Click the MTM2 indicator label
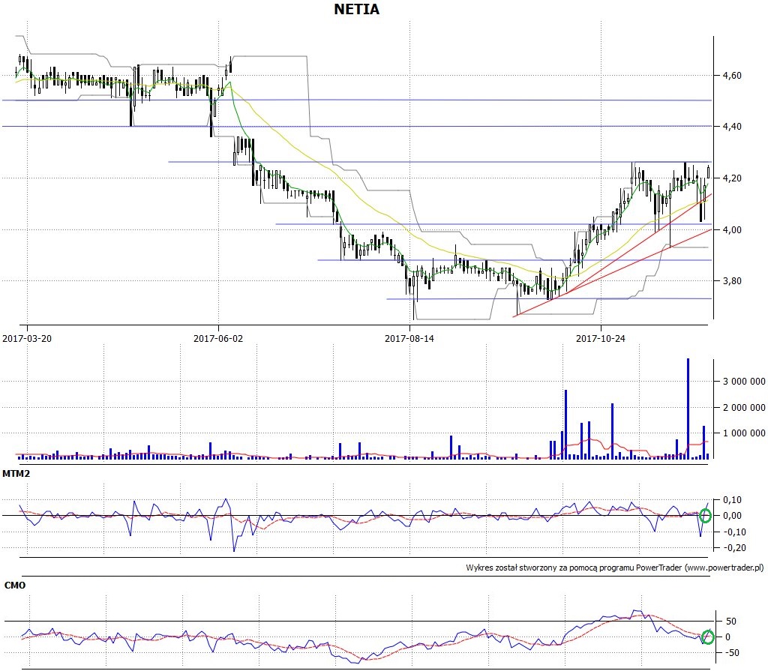This screenshot has width=768, height=671. [16, 474]
